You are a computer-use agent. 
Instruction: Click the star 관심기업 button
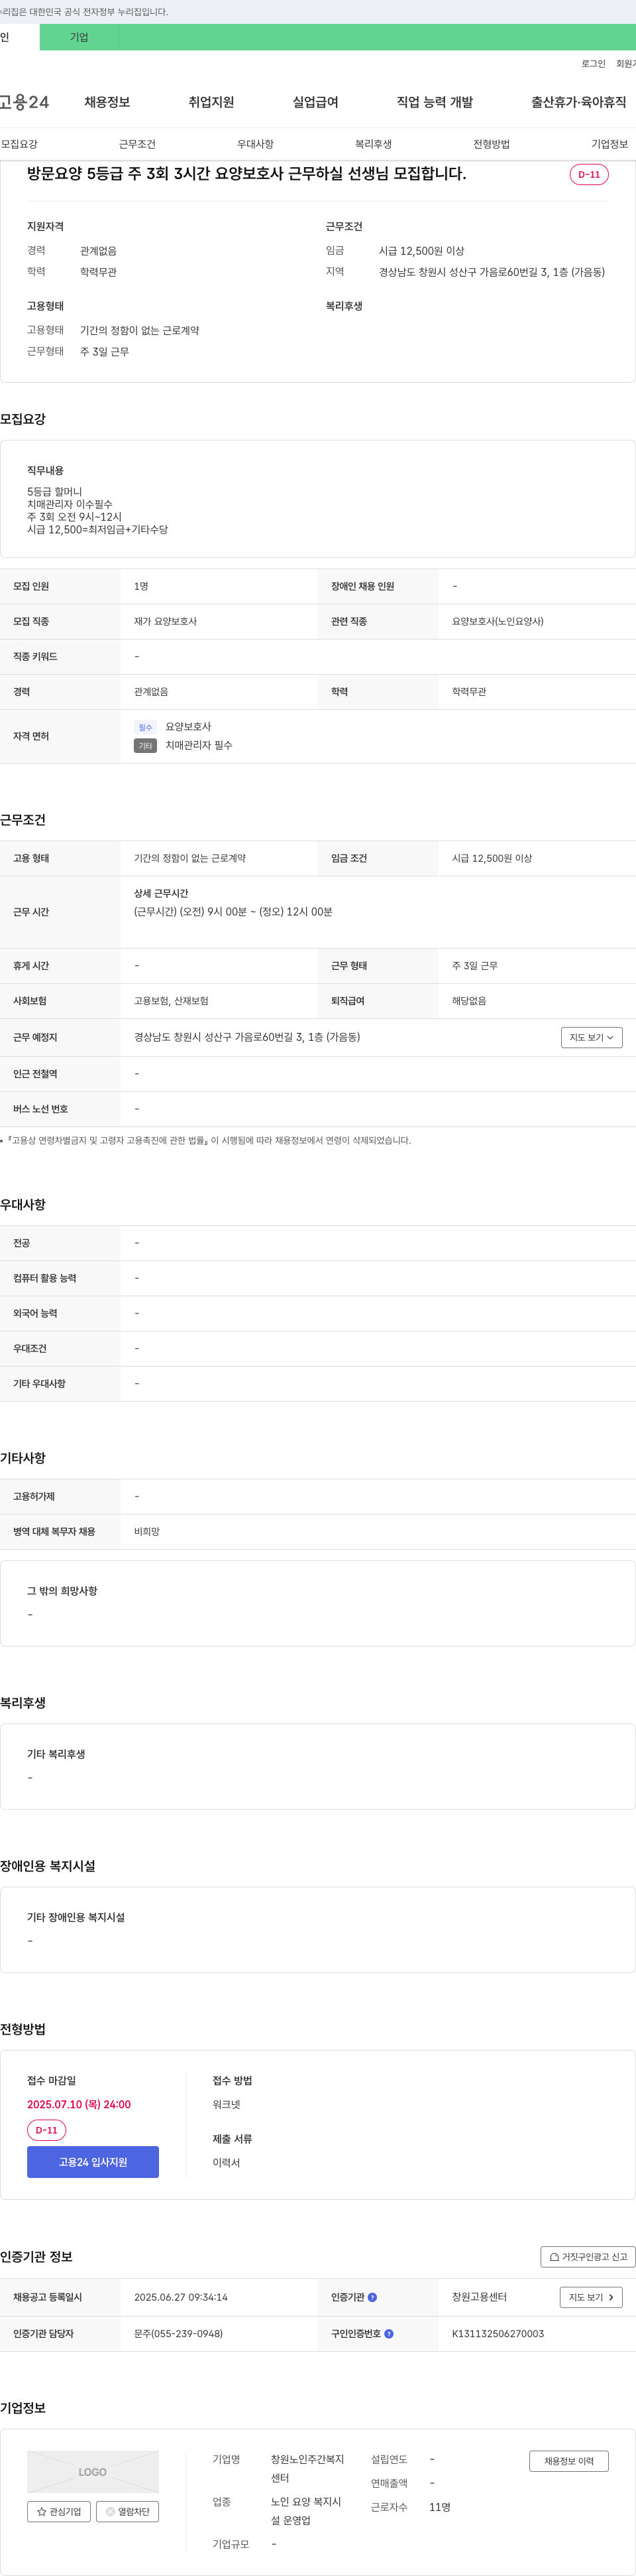[59, 2511]
